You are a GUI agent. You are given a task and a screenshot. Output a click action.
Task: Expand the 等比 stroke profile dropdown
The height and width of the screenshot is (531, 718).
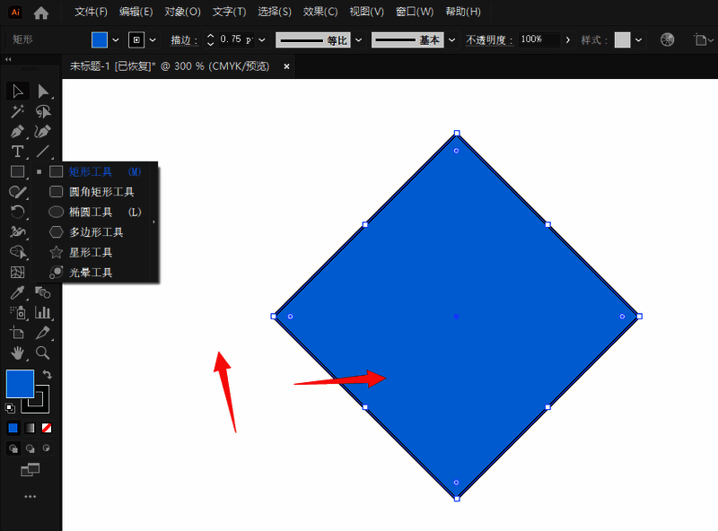pos(359,40)
